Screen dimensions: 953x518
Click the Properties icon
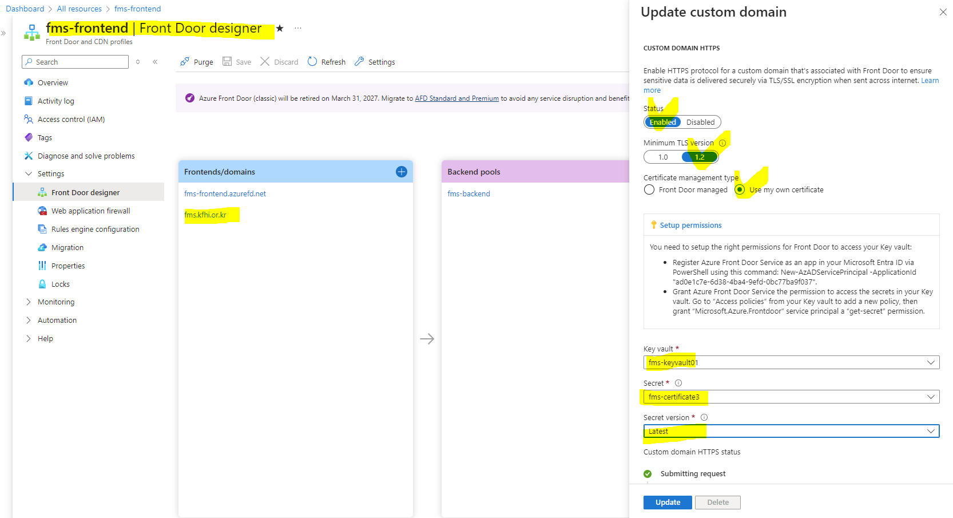tap(42, 266)
